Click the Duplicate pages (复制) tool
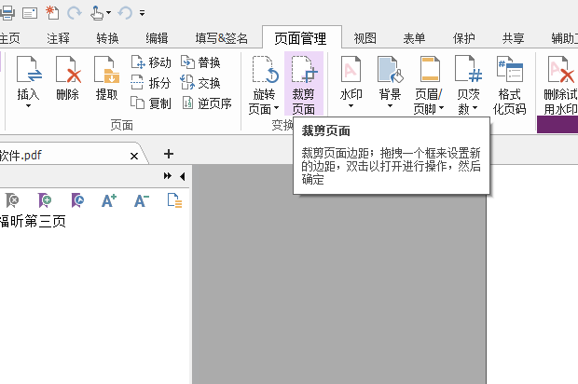 coord(152,103)
